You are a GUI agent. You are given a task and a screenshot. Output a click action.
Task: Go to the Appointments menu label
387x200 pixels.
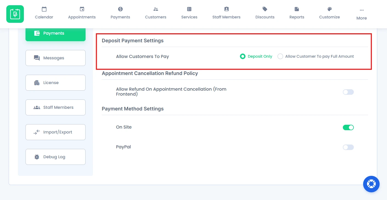pyautogui.click(x=82, y=17)
